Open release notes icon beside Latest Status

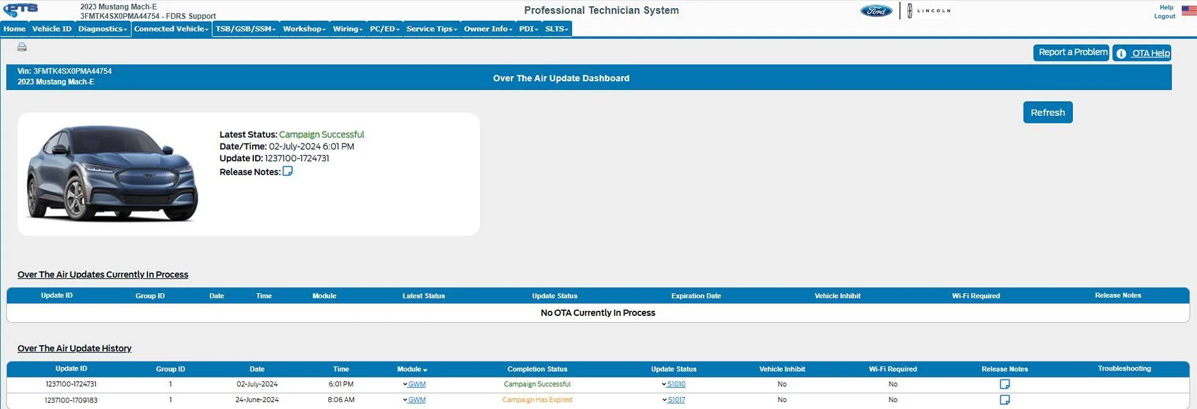[287, 171]
